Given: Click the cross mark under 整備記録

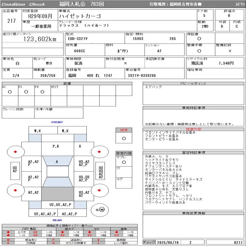Looking at the screenshot, I should click(230, 51).
